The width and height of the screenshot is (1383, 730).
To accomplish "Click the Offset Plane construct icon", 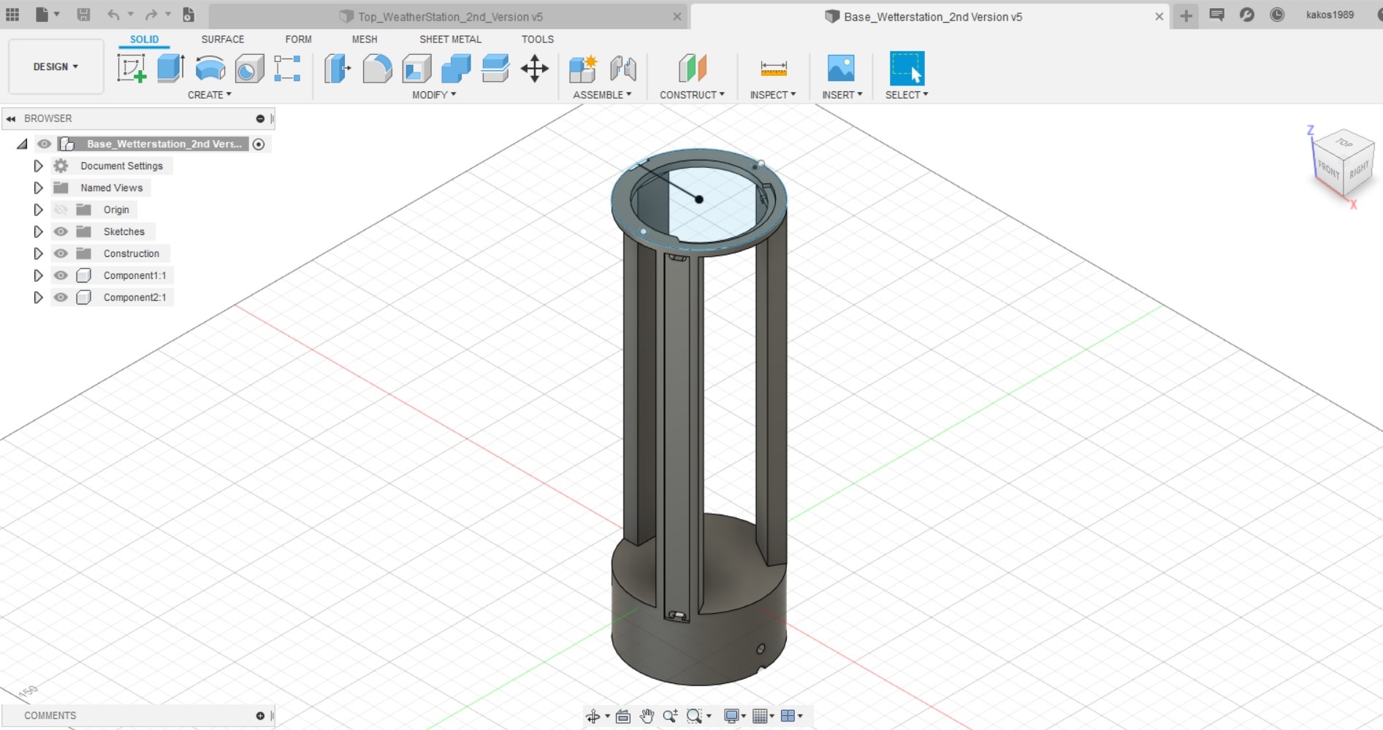I will coord(693,69).
